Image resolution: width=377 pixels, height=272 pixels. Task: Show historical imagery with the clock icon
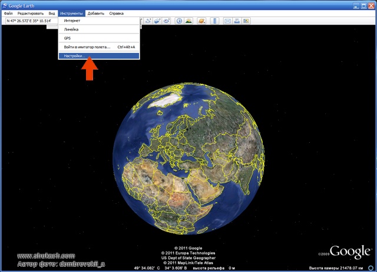[179, 21]
